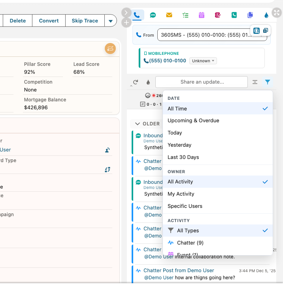The height and width of the screenshot is (299, 283).
Task: Click the Mortgage Balance $426,896 value
Action: pyautogui.click(x=36, y=108)
